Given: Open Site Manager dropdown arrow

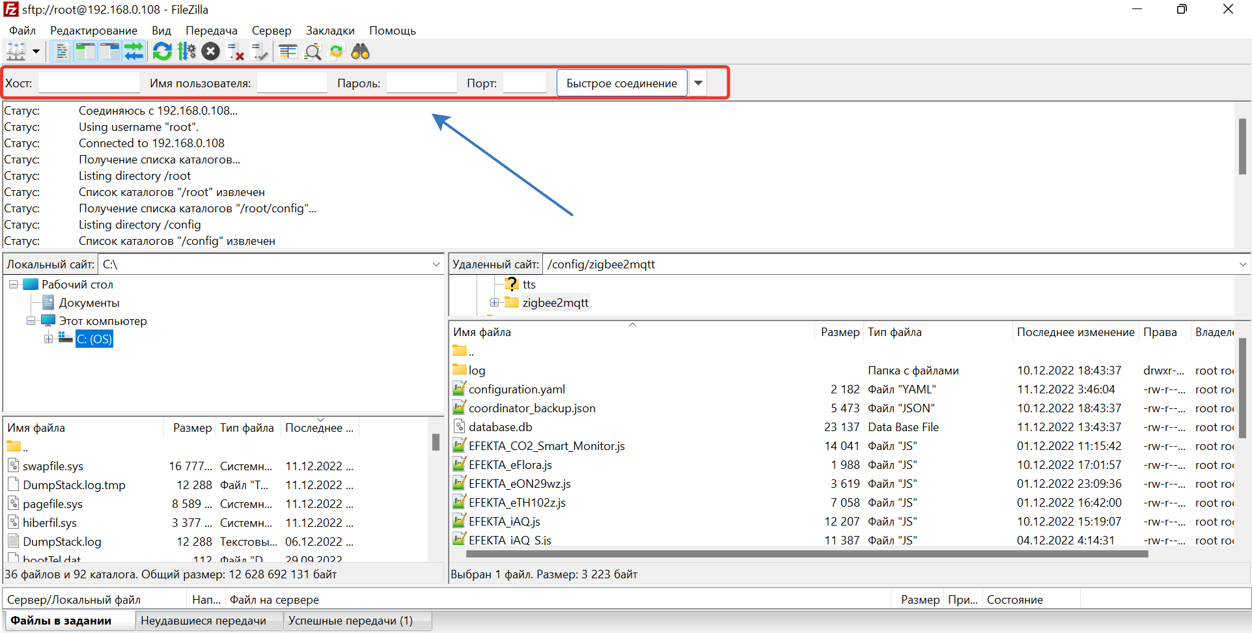Looking at the screenshot, I should pyautogui.click(x=36, y=51).
